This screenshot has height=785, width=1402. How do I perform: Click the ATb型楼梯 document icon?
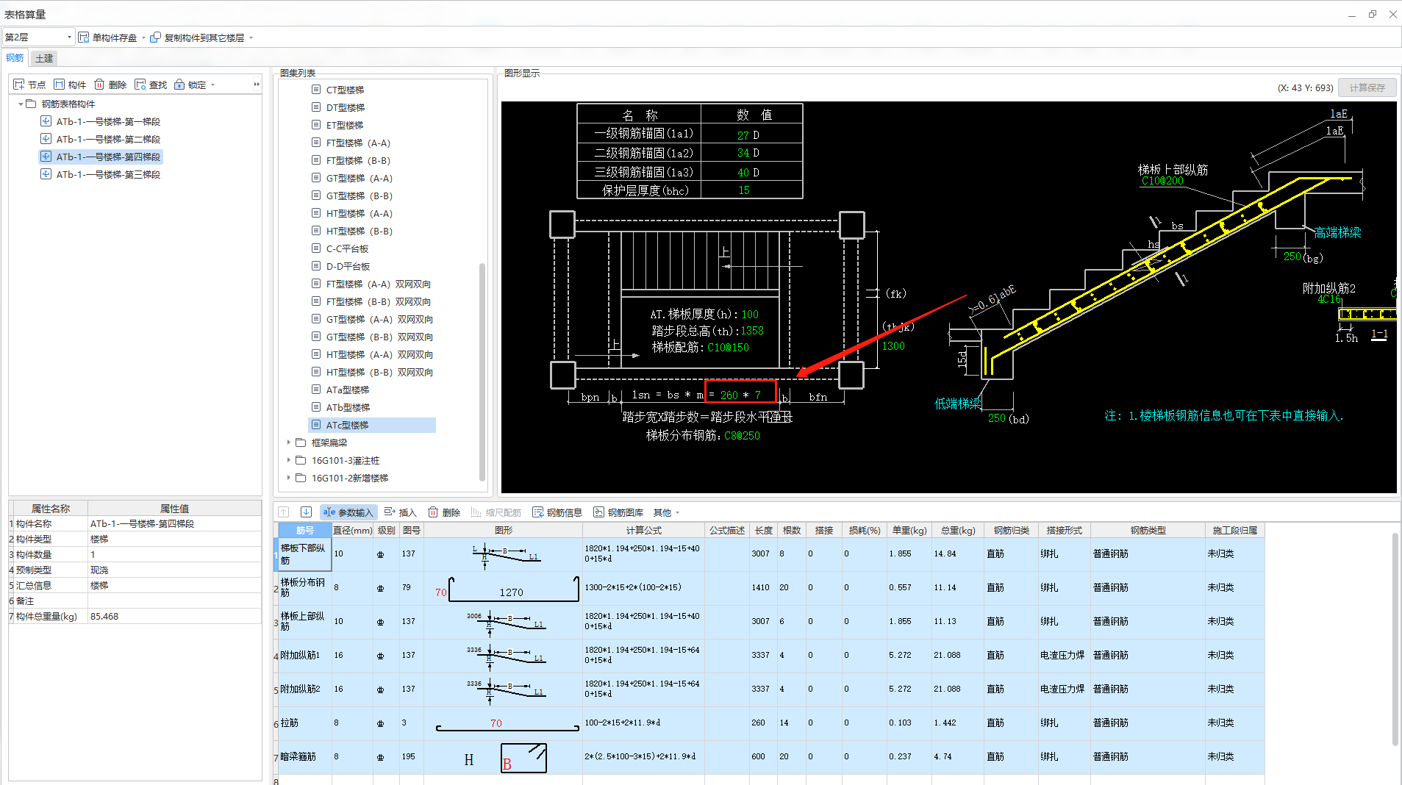pos(316,407)
